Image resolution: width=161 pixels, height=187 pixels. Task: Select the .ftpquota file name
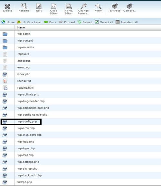coord(23,54)
